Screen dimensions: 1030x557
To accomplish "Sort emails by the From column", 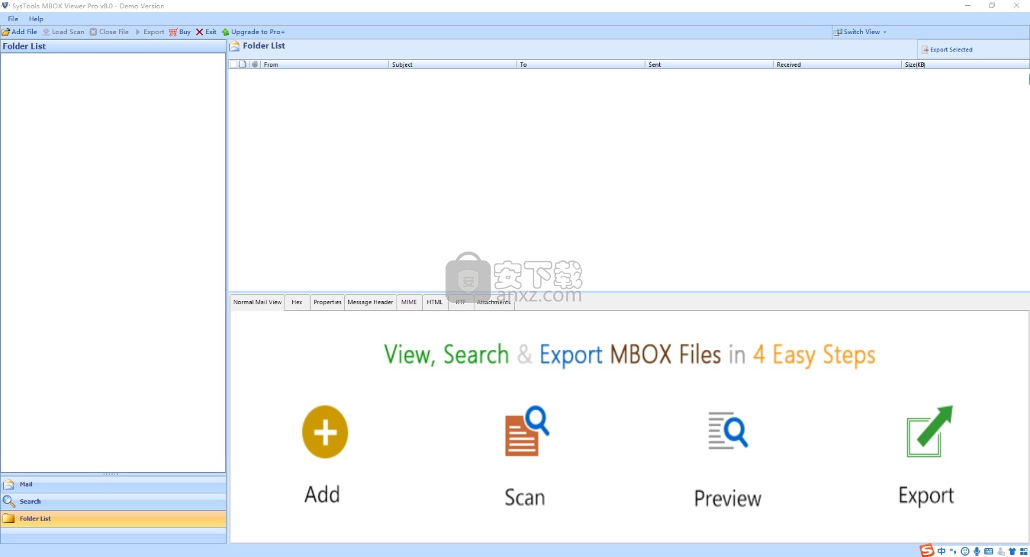I will (324, 64).
